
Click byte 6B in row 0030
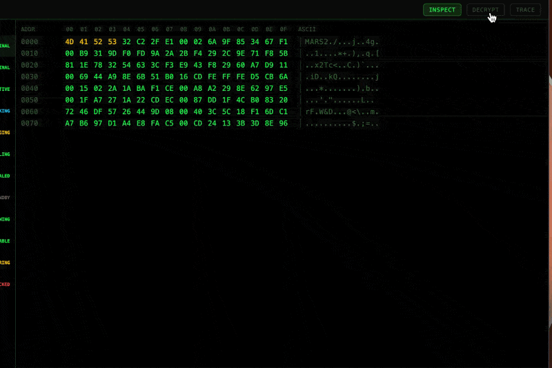click(141, 76)
